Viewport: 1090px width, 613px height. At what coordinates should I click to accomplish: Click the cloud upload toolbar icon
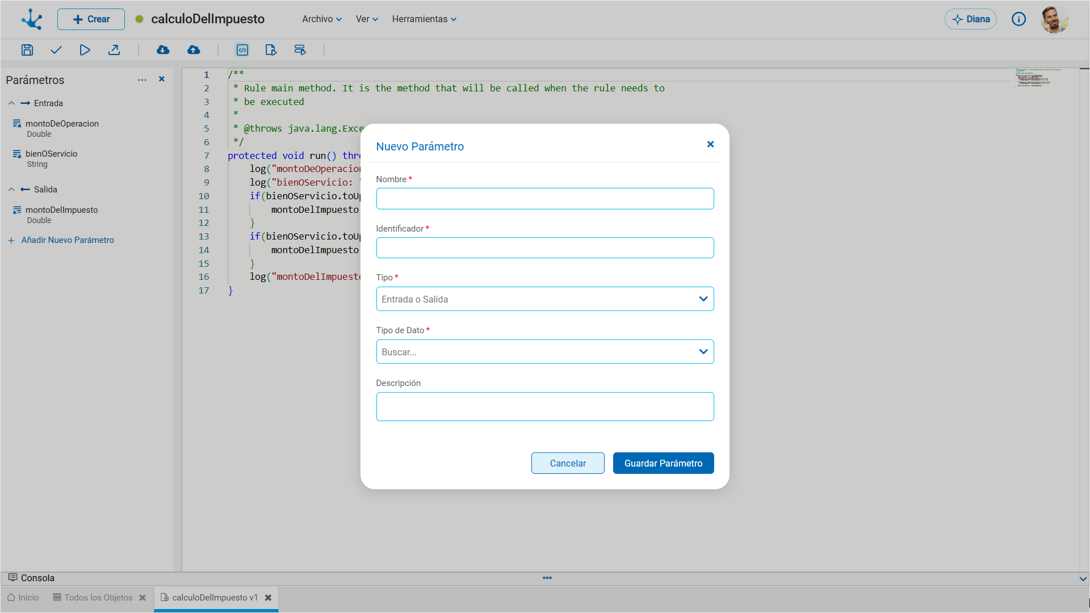tap(194, 50)
